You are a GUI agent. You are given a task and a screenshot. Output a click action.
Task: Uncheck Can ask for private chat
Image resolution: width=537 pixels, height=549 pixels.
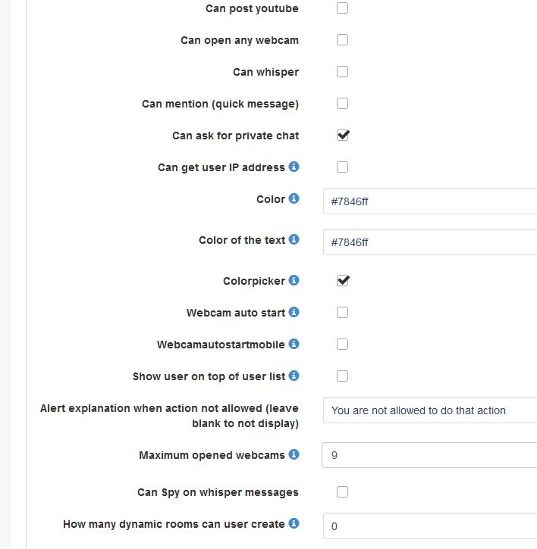click(343, 136)
